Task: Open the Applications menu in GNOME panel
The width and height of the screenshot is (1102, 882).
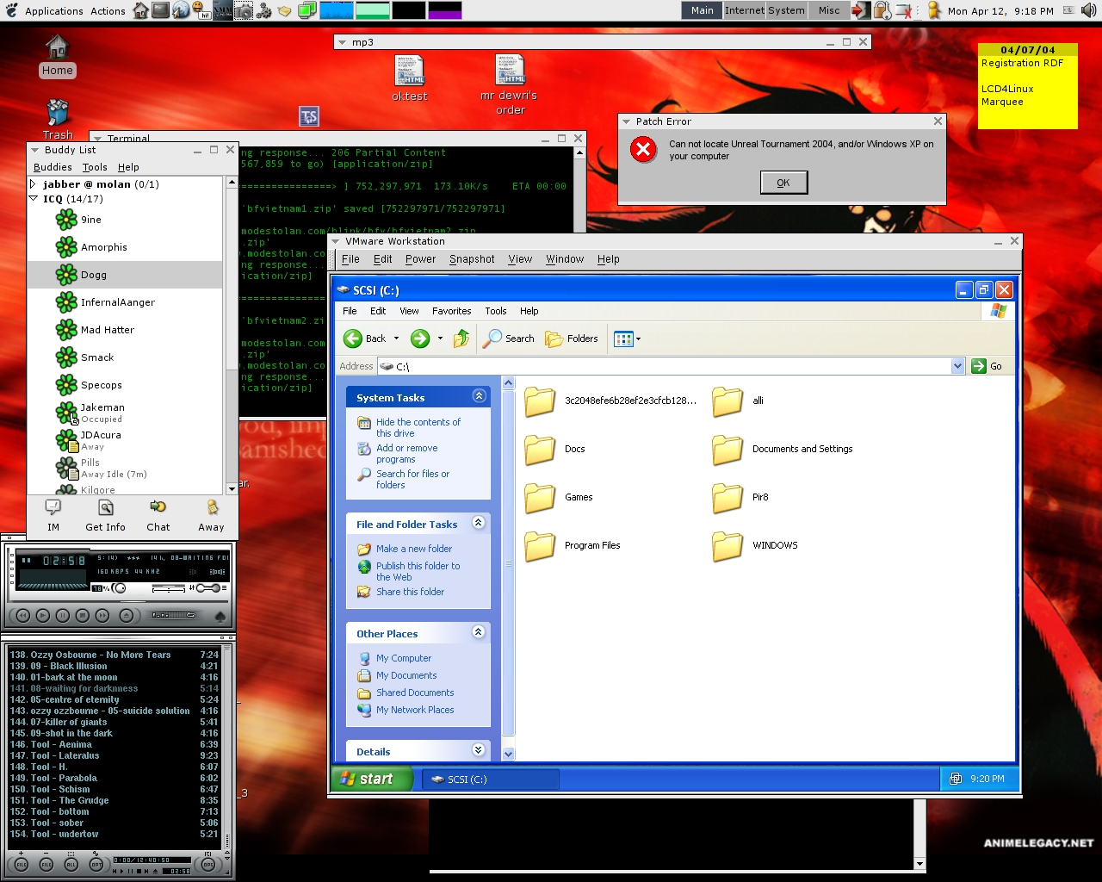Action: pyautogui.click(x=53, y=10)
